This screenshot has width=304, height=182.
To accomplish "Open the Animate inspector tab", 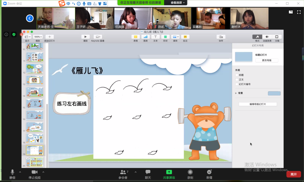I will click(267, 37).
